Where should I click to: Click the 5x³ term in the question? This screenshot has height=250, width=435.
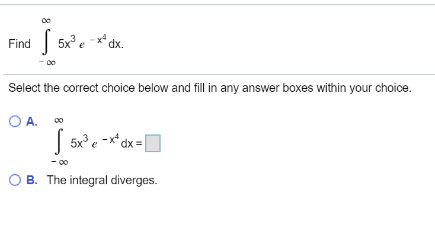66,42
